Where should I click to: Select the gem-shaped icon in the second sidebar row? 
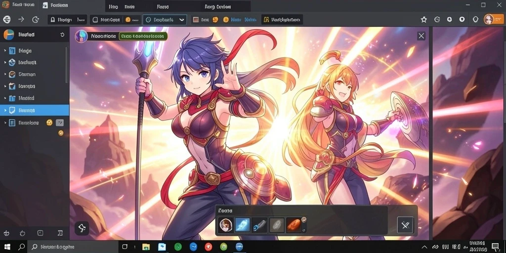12,62
